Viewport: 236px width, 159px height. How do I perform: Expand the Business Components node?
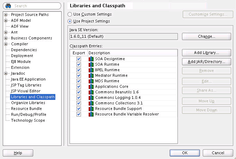click(x=6, y=38)
